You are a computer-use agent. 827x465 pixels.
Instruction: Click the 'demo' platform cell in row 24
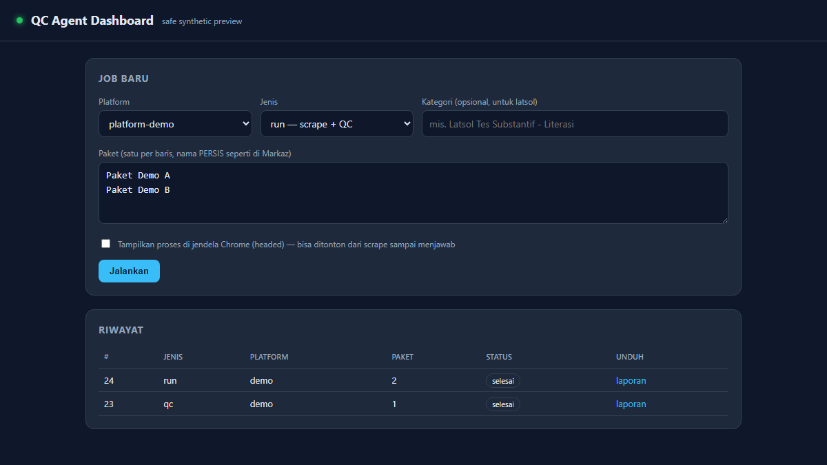tap(261, 380)
